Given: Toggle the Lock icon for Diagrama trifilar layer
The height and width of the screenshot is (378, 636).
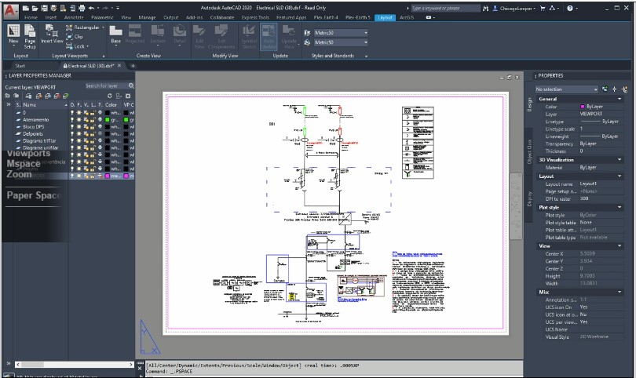Looking at the screenshot, I should coord(93,140).
